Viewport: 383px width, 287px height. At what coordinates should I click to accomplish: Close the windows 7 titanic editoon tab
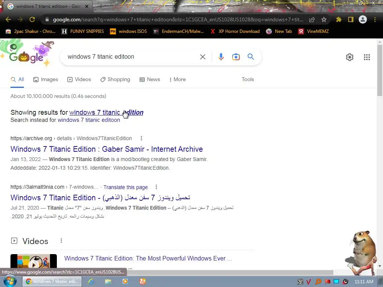(87, 6)
